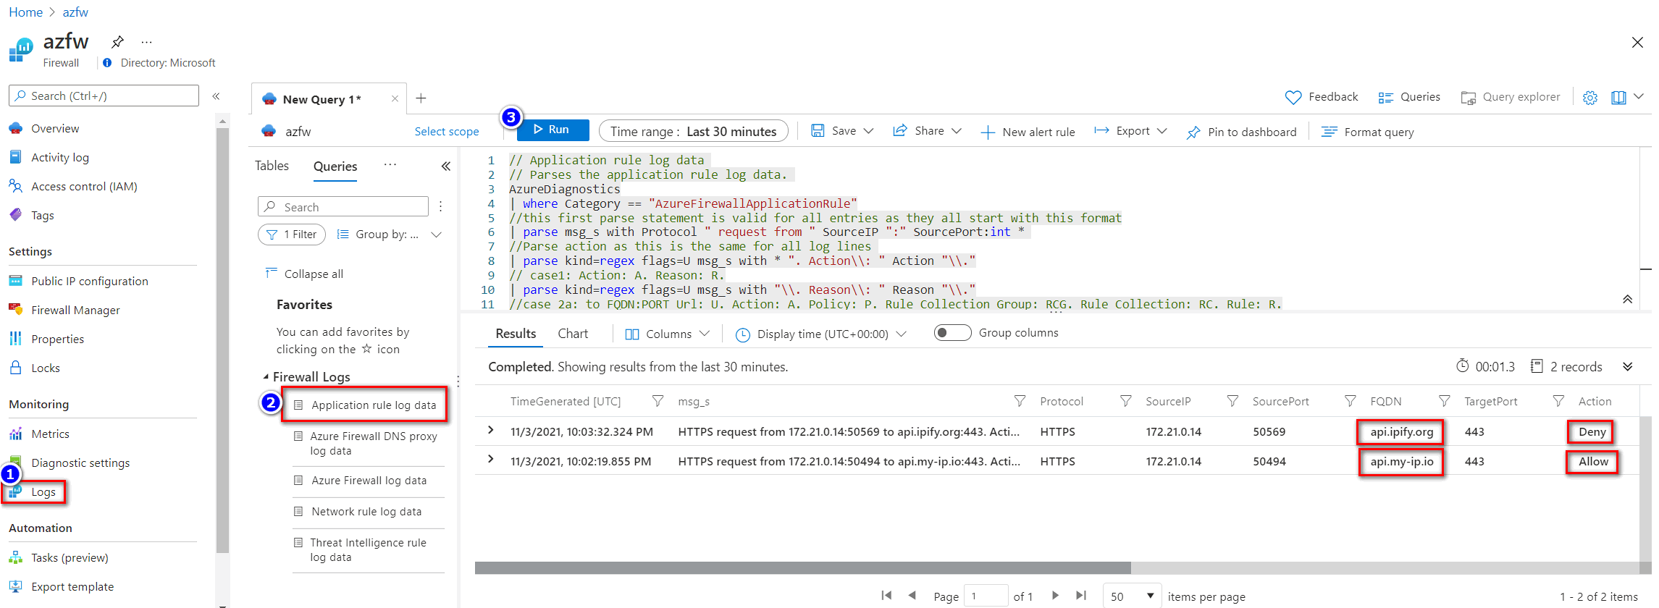Image resolution: width=1659 pixels, height=608 pixels.
Task: Expand the 11/3/2021 10:02:19 PM result row
Action: tap(491, 460)
